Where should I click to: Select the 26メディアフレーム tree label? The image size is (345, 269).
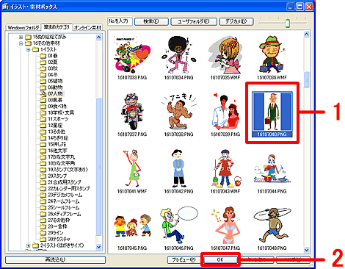coord(65,214)
